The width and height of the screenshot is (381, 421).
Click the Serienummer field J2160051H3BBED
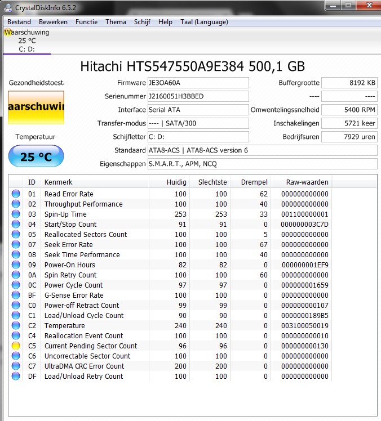(x=198, y=96)
